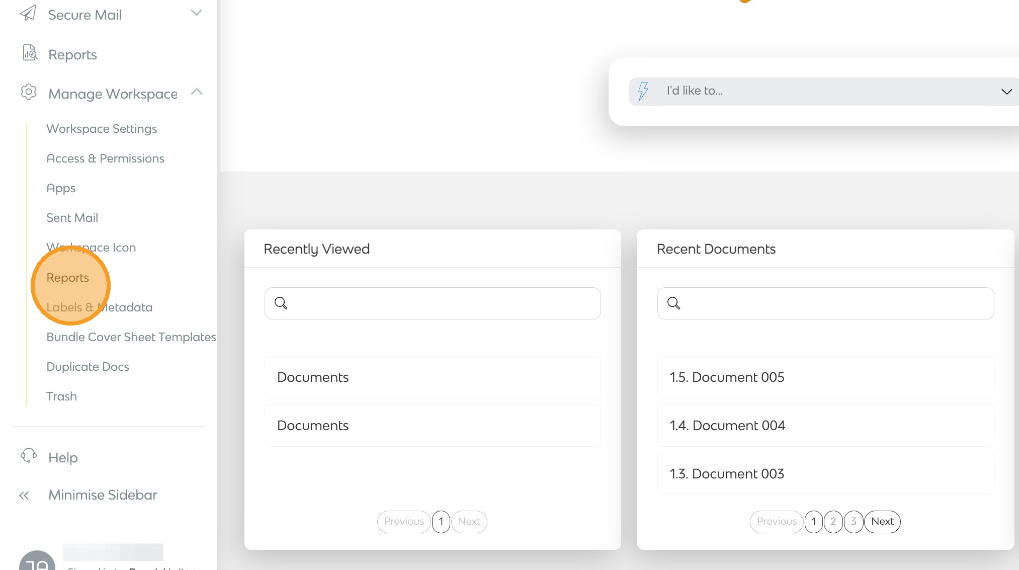Go to page 2 of Recent Documents
The height and width of the screenshot is (570, 1019).
pos(833,522)
